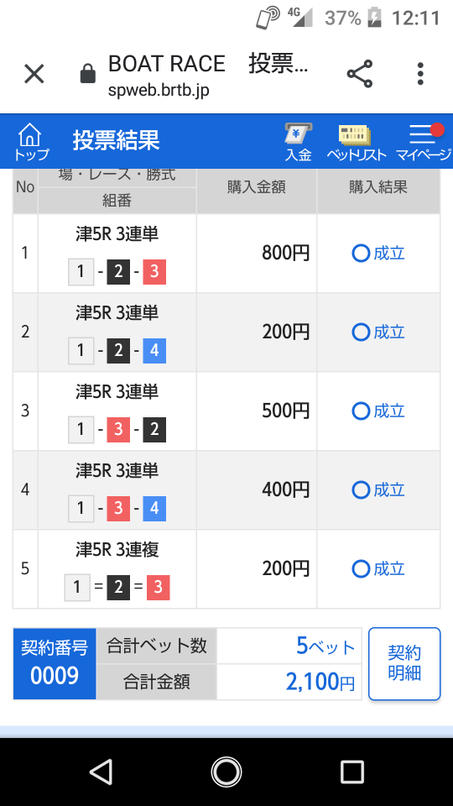Tap the Android home circle button
The image size is (453, 806).
(x=226, y=772)
